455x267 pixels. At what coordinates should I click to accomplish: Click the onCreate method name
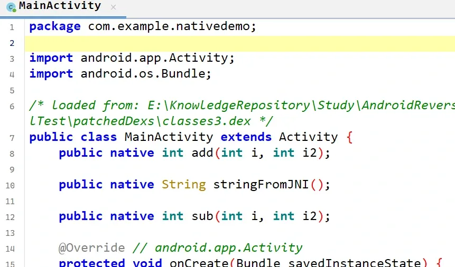pos(199,263)
